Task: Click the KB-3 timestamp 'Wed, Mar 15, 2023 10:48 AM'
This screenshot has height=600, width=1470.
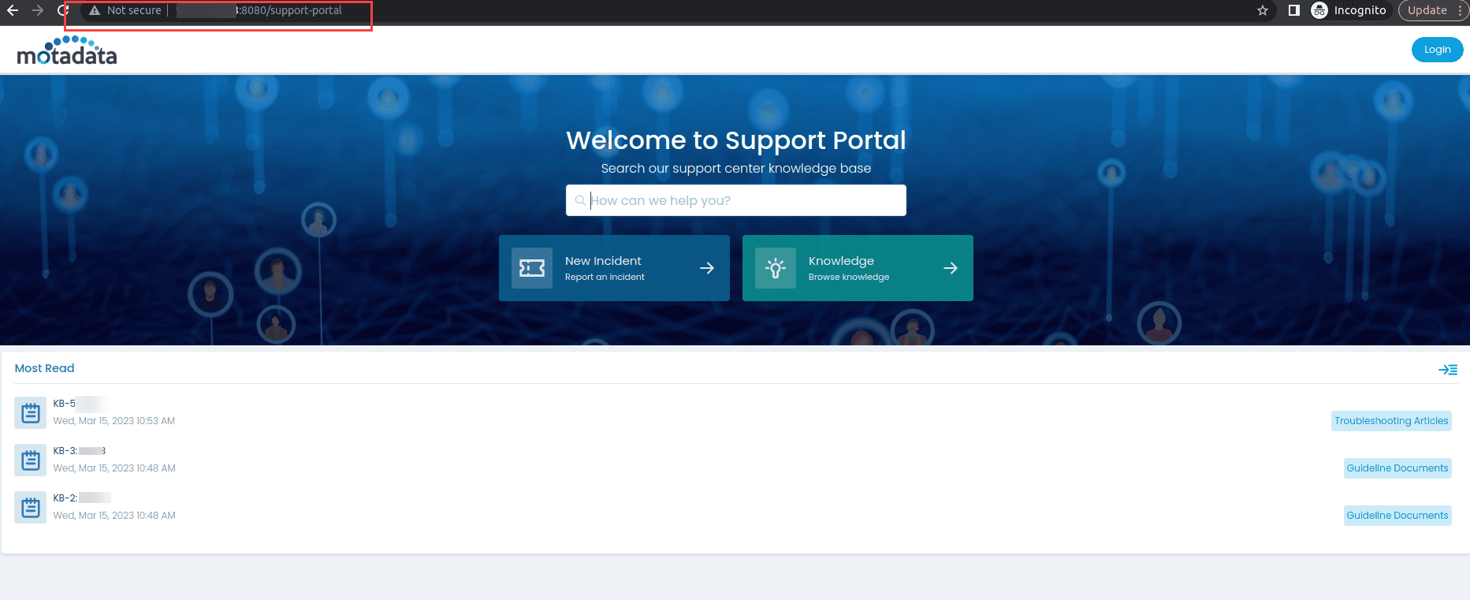Action: [114, 468]
